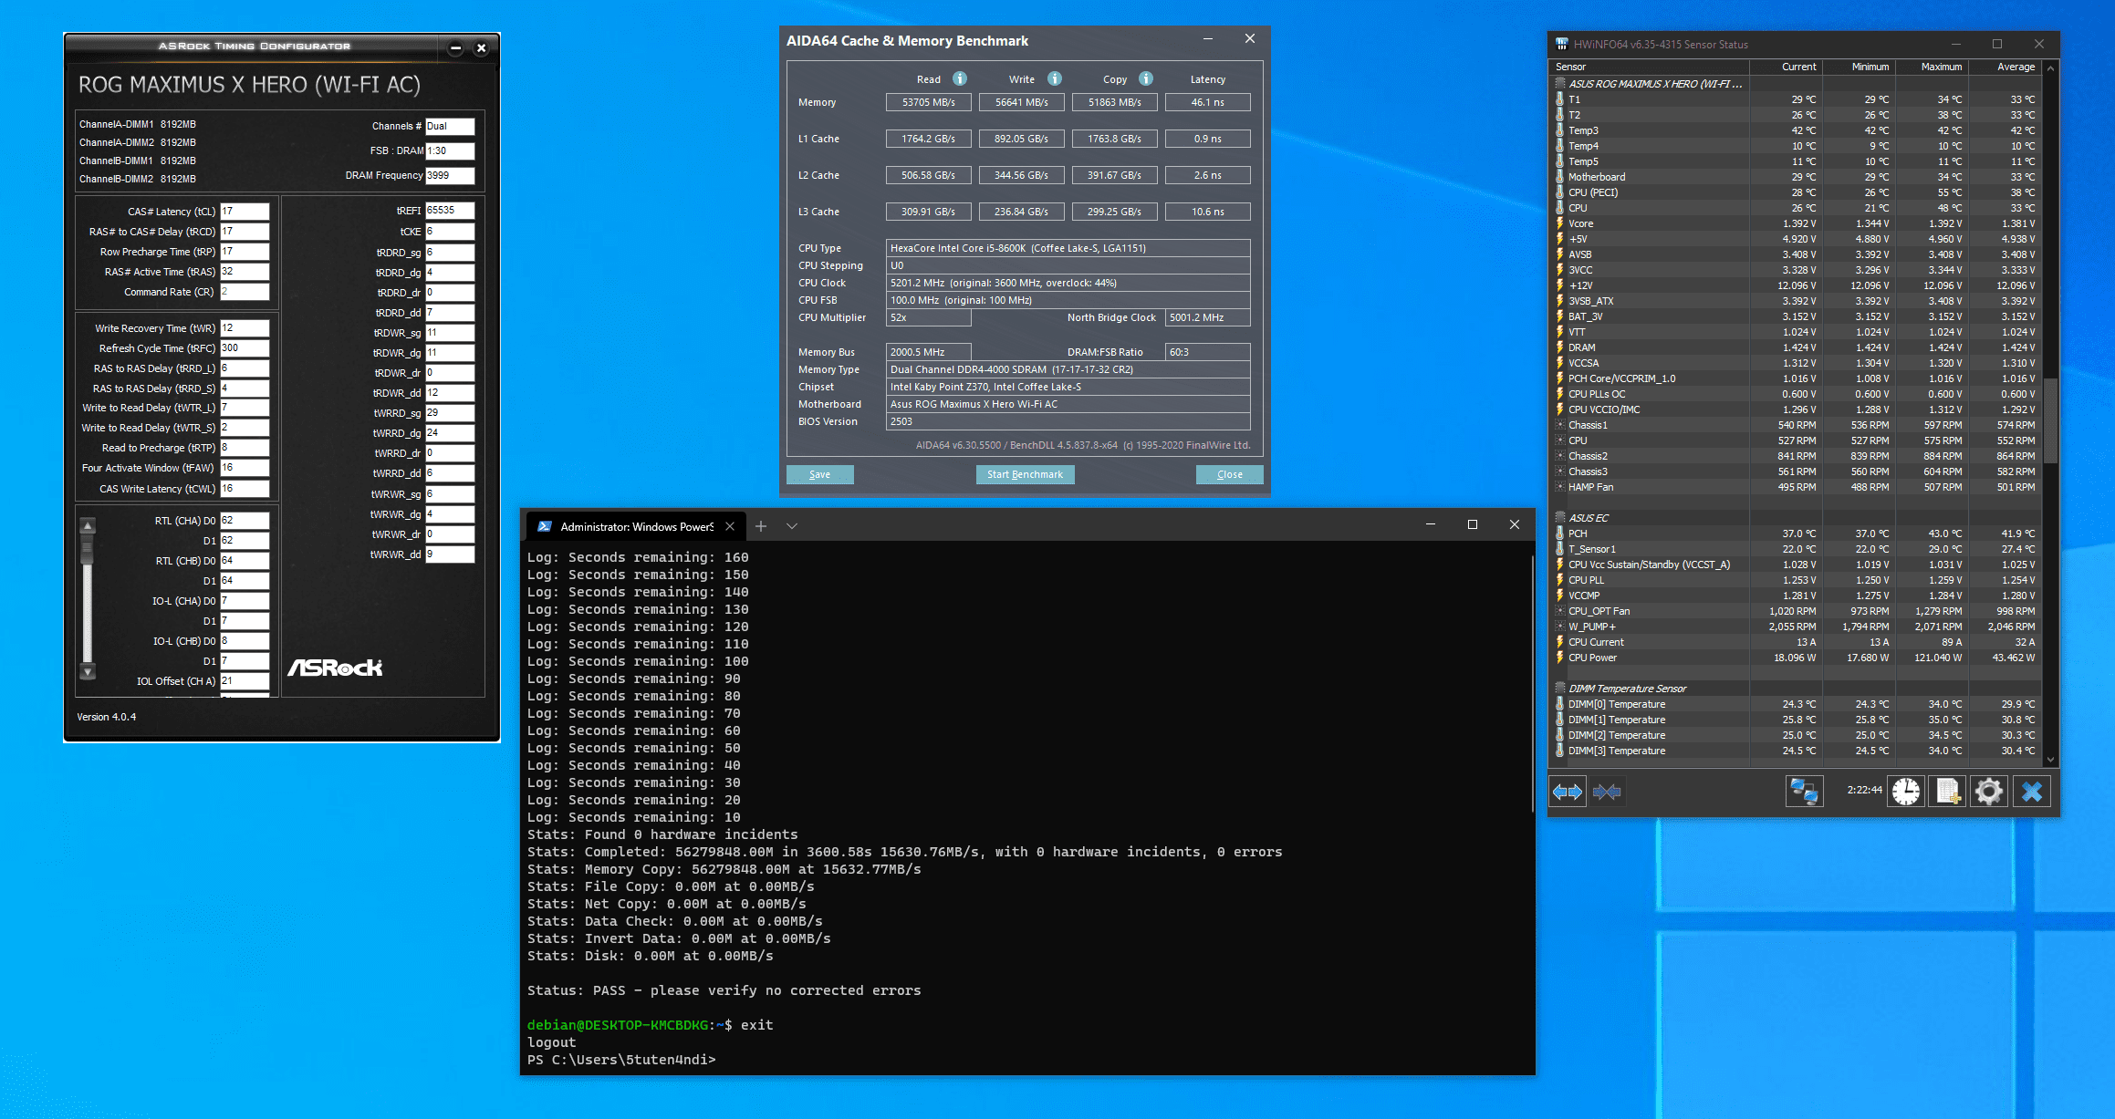
Task: Click HWiNFO expand columns arrows icon
Action: tap(1568, 792)
